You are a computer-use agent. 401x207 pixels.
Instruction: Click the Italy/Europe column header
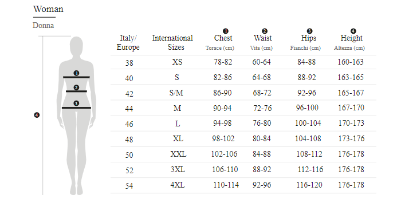click(128, 42)
